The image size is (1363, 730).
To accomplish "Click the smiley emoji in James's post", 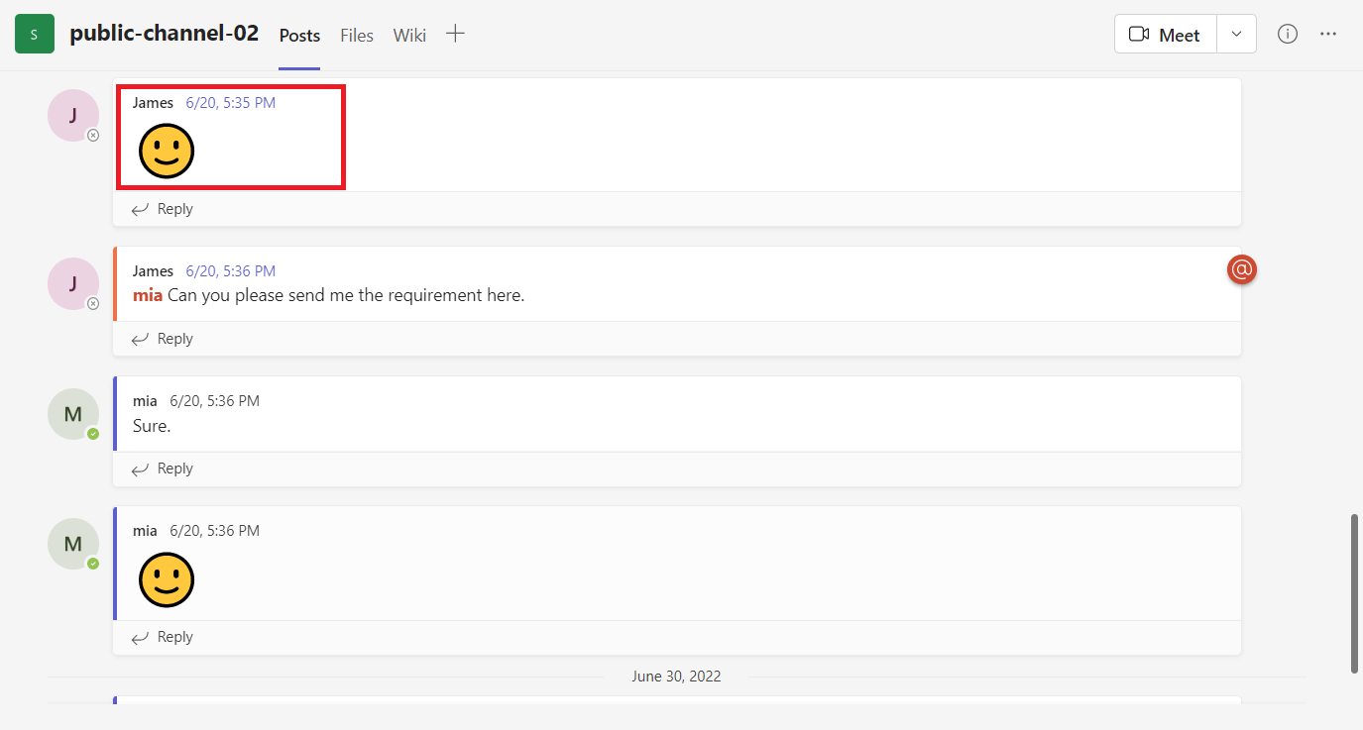I will 167,152.
